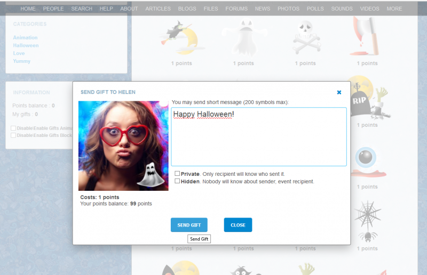Select the RIP tombstone gift icon
This screenshot has height=275, width=427.
point(369,99)
